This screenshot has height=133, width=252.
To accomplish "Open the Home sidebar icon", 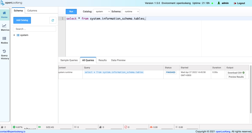I will point(4,13).
